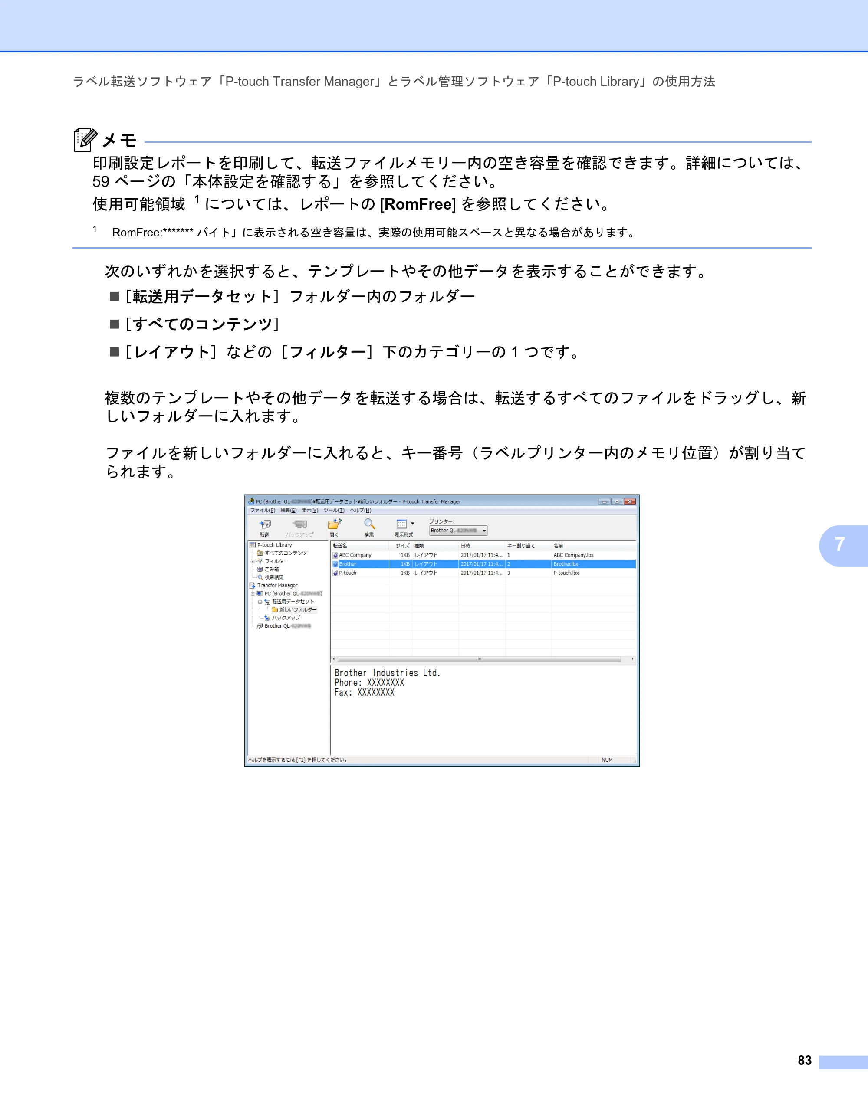This screenshot has height=1120, width=868.
Task: Sort by the キー割り当て column header
Action: (528, 546)
